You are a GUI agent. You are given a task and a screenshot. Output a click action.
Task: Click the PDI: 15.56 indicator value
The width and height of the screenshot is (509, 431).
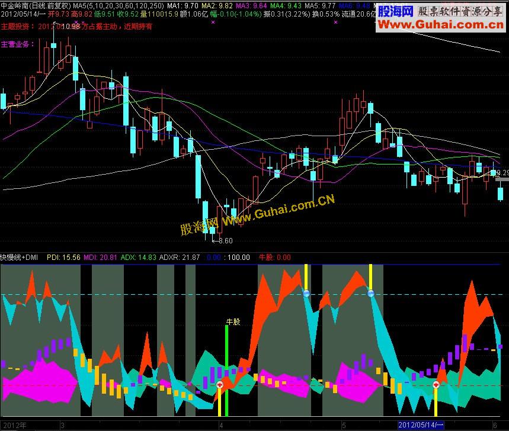(x=63, y=258)
